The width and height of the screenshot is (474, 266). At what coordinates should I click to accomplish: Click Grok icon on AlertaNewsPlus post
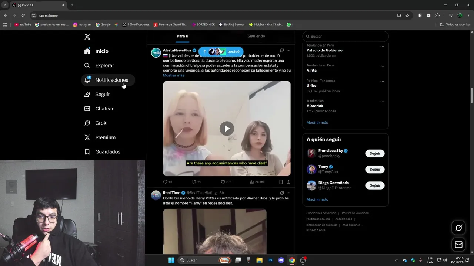282,50
